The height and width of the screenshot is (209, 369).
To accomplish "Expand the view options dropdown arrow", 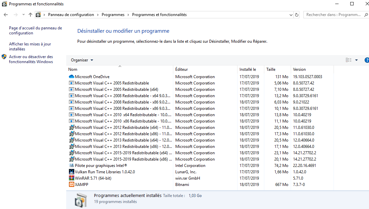I will click(x=357, y=60).
